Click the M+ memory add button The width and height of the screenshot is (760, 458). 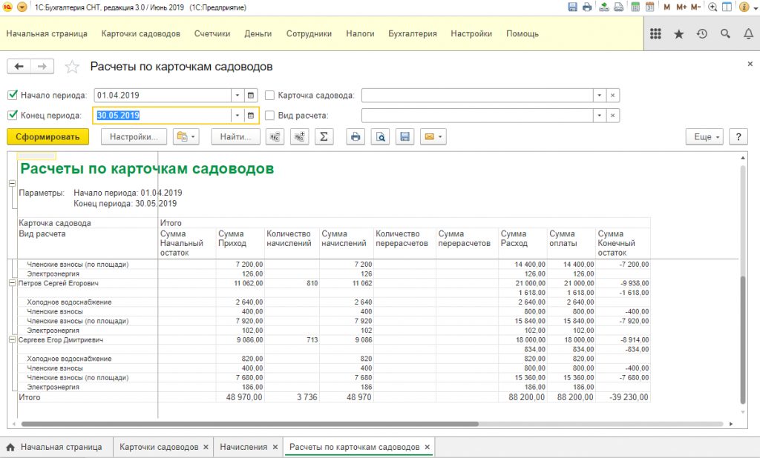pos(681,7)
